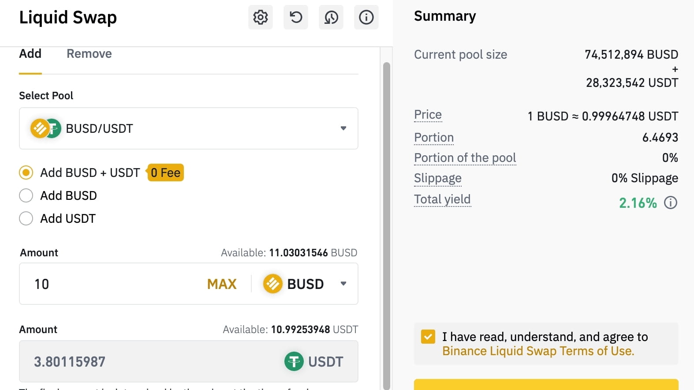
Task: Switch to the Remove tab
Action: (89, 54)
